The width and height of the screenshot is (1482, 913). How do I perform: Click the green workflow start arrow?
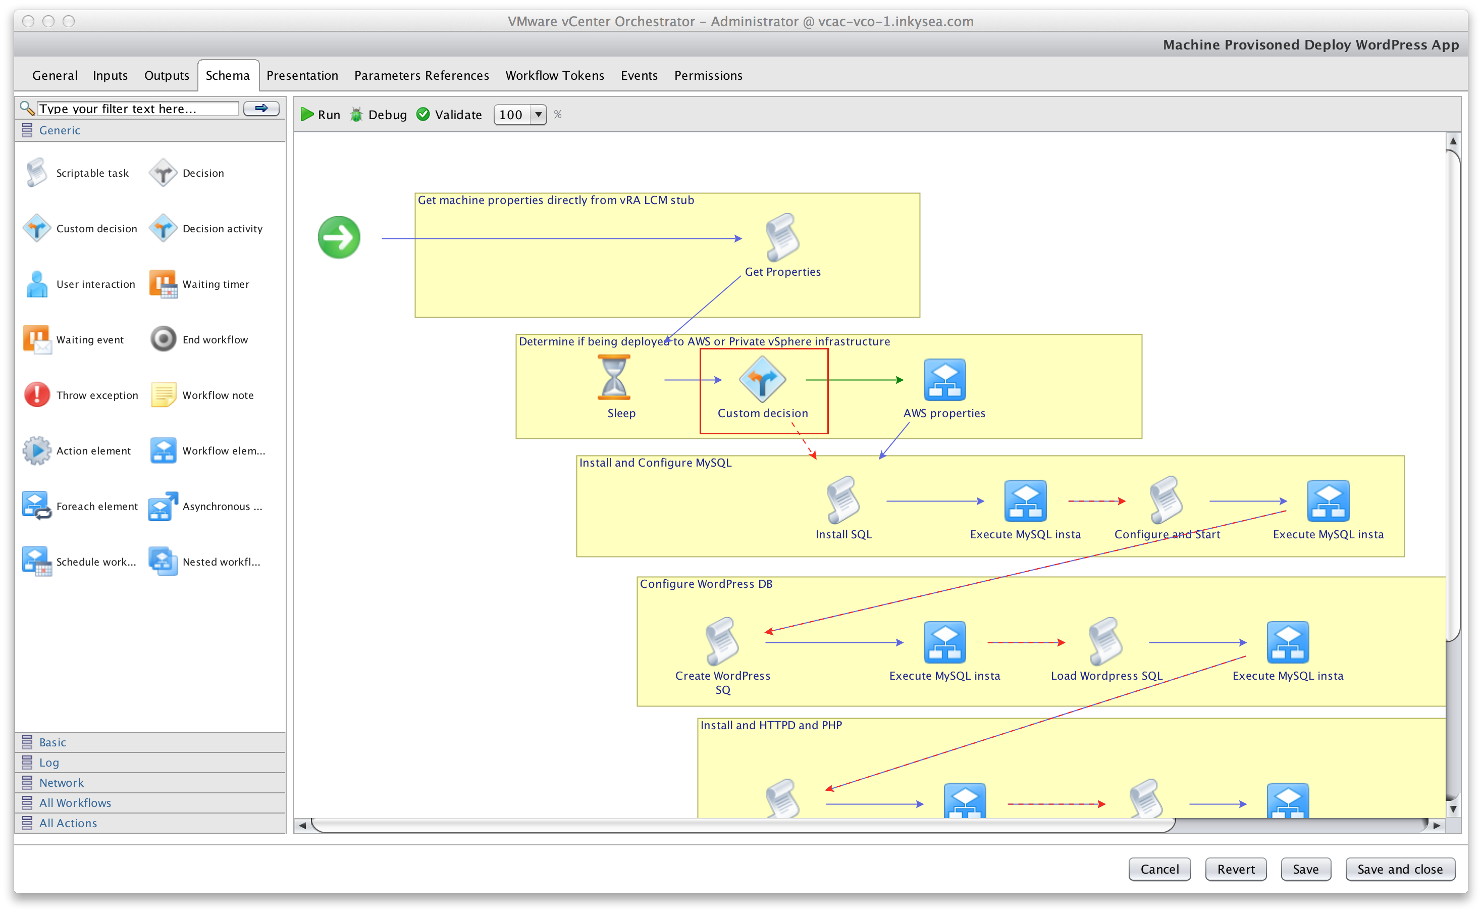coord(339,237)
